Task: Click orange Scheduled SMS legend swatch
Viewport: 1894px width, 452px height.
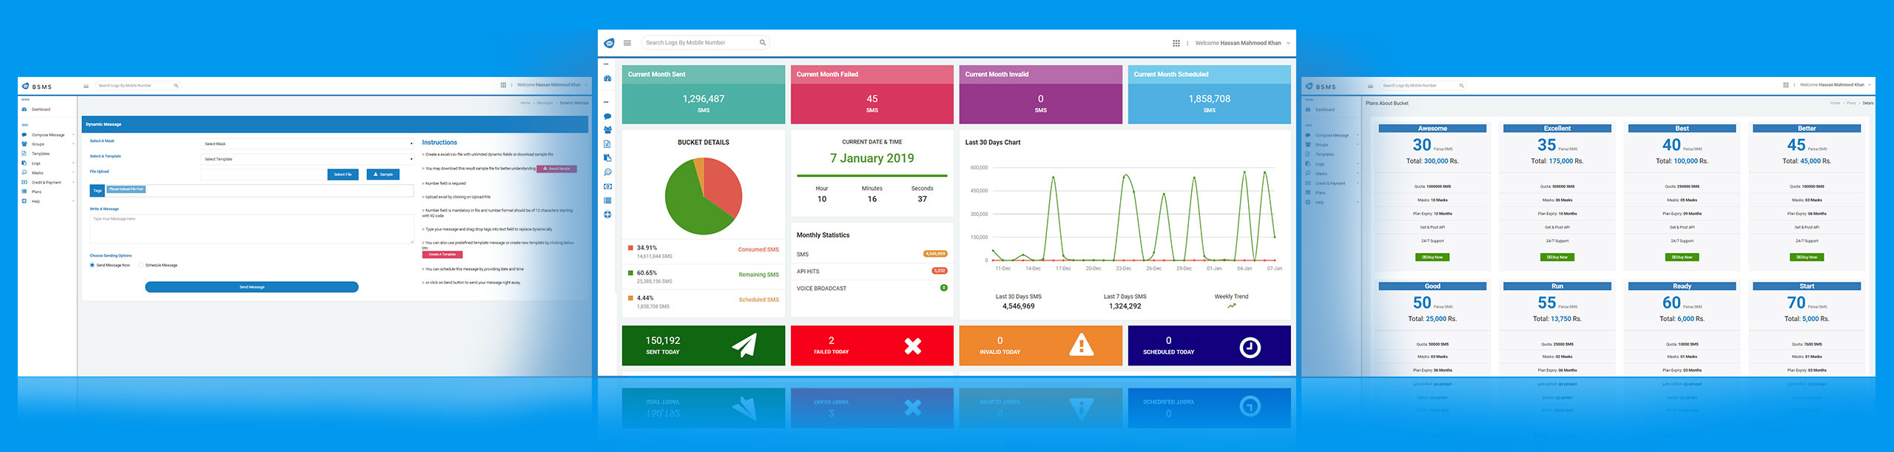Action: [x=630, y=298]
